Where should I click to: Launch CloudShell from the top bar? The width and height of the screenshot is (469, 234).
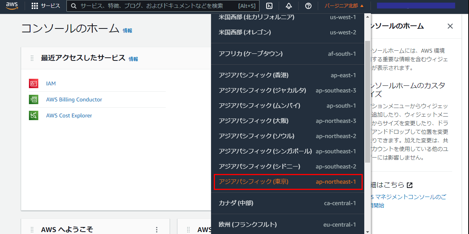[269, 6]
